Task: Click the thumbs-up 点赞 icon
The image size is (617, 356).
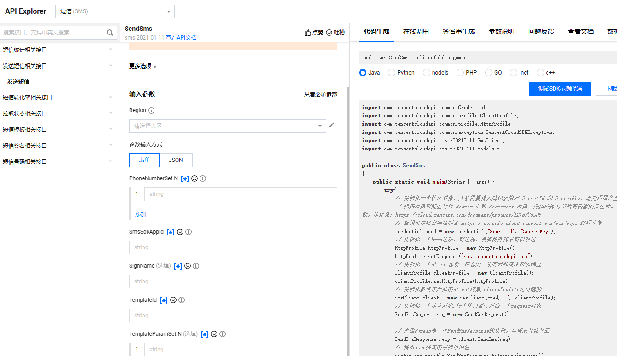Action: pos(308,33)
